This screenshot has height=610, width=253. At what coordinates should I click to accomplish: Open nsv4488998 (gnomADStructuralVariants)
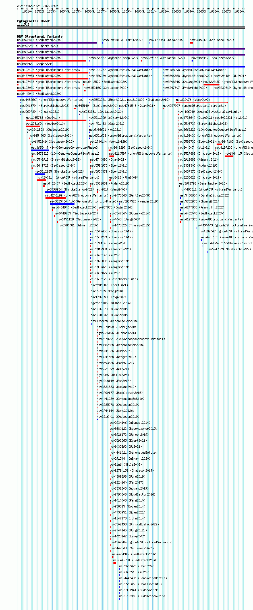pyautogui.click(x=194, y=70)
